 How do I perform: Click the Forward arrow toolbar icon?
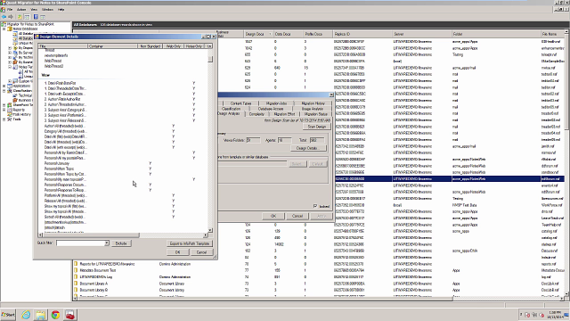click(11, 17)
